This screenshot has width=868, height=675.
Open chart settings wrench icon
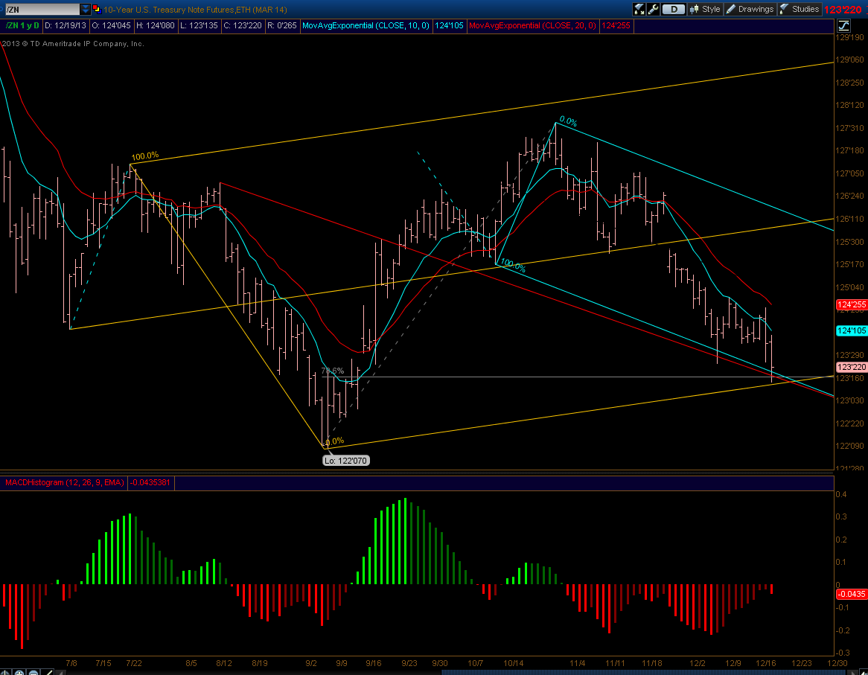653,9
